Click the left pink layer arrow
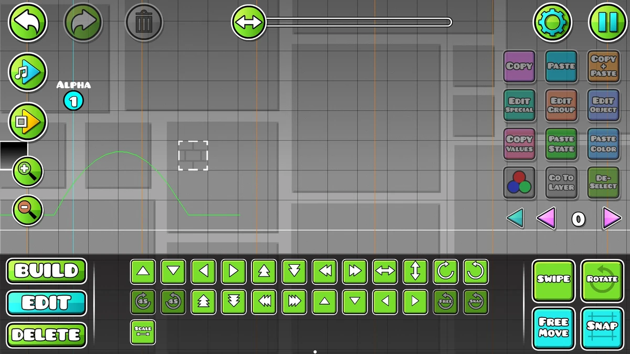Viewport: 630px width, 354px height. (546, 220)
